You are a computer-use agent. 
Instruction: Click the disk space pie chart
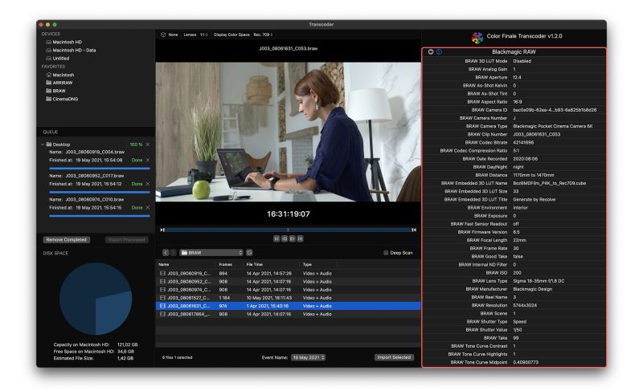coord(96,299)
